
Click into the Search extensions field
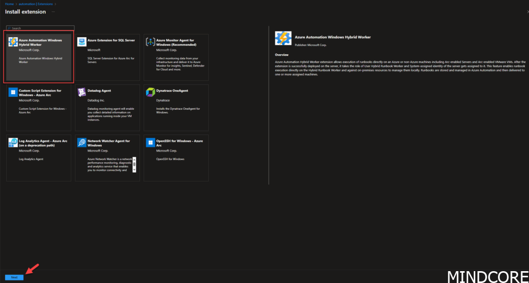pos(41,28)
